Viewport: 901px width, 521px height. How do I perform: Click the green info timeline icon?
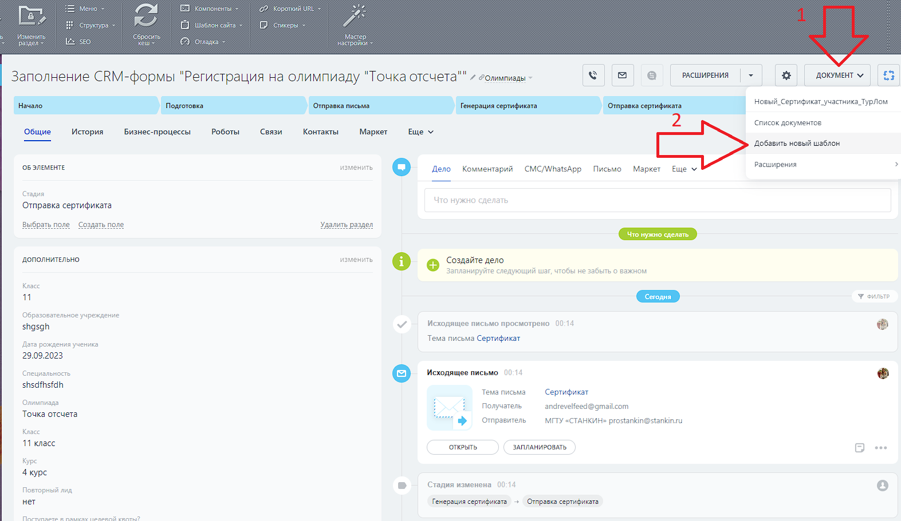point(402,261)
